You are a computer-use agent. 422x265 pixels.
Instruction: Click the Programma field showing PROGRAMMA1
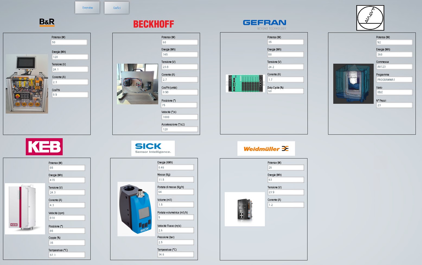394,80
